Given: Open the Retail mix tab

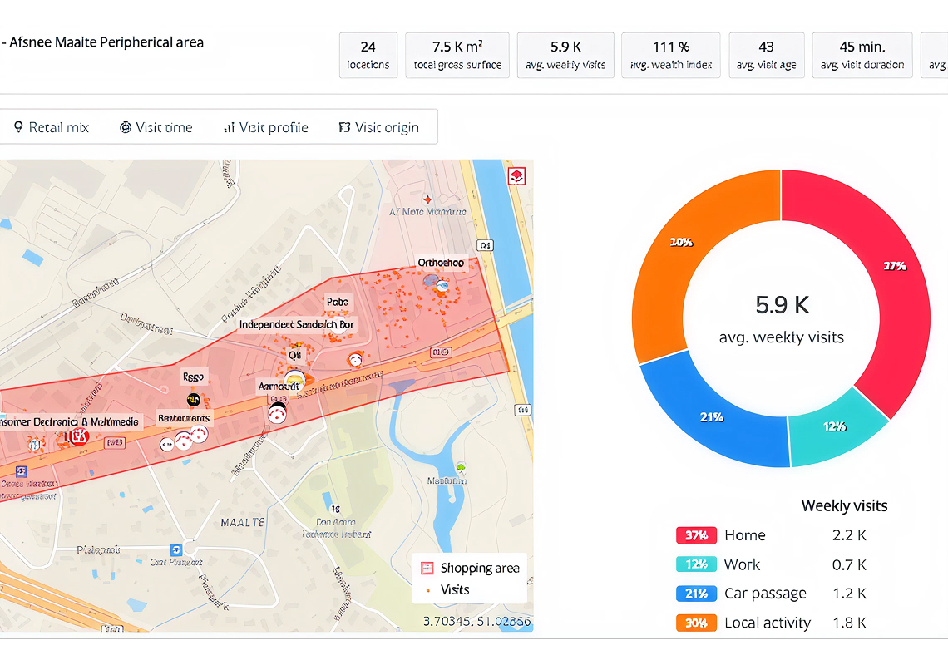Looking at the screenshot, I should [52, 127].
